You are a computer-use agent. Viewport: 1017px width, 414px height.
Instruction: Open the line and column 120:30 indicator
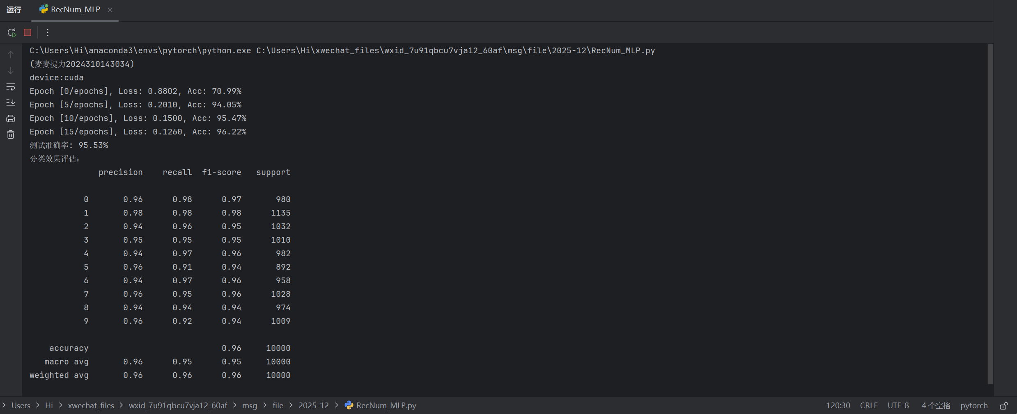[838, 405]
